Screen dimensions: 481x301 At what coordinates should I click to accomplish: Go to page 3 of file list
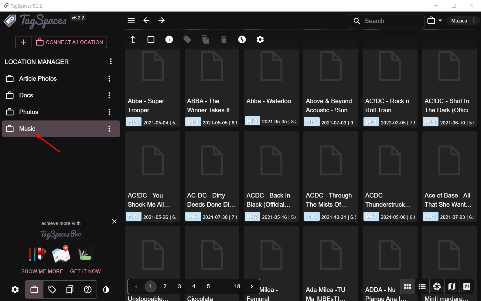(x=179, y=286)
